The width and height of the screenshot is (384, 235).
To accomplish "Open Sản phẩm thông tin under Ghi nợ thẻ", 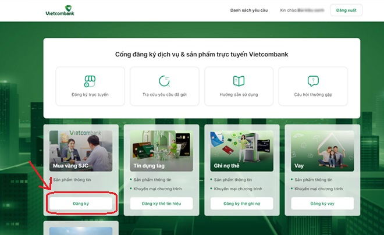I will tap(234, 180).
